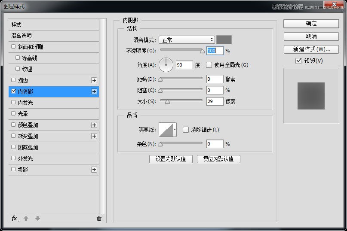Image resolution: width=347 pixels, height=231 pixels.
Task: Move effect up with the up arrow icon
Action: 26,219
